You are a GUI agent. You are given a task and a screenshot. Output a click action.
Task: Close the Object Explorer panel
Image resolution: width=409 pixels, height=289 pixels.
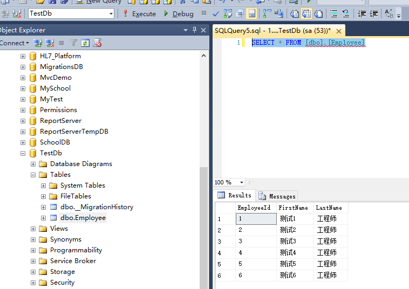203,30
